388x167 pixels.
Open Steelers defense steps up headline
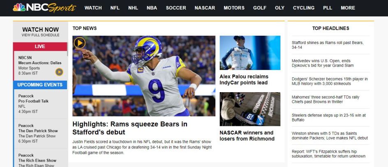coord(329,118)
